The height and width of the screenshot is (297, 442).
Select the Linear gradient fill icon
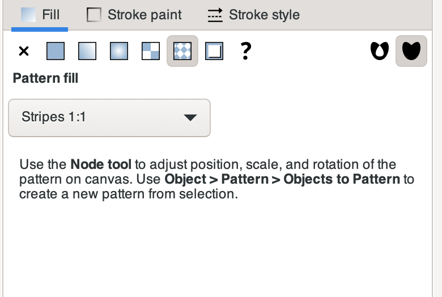click(87, 51)
